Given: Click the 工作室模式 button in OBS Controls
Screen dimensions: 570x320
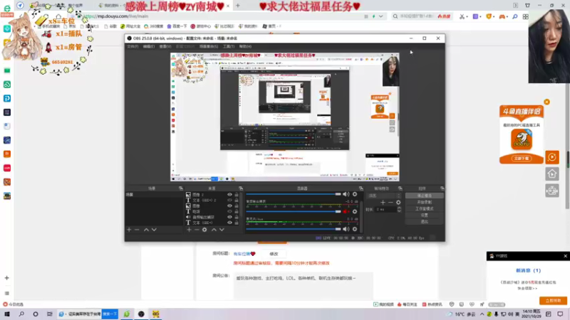Looking at the screenshot, I should (x=424, y=208).
